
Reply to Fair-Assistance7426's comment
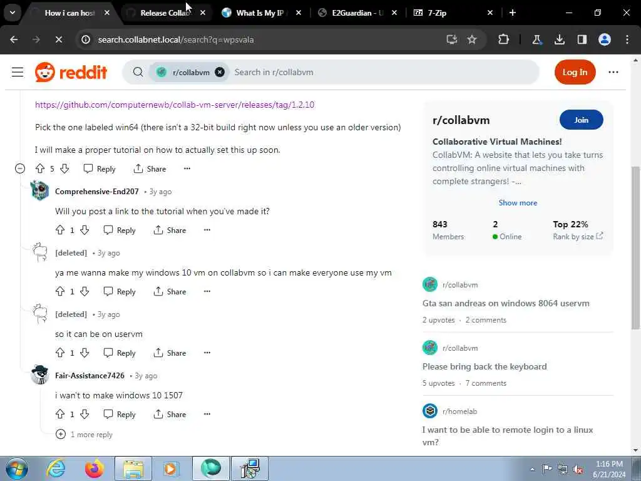point(120,415)
